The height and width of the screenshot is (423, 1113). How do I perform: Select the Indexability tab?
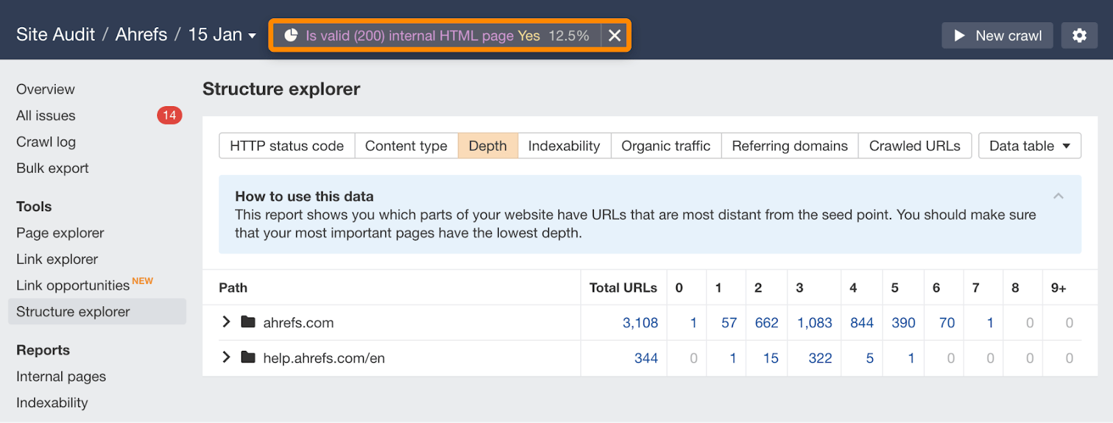(563, 146)
